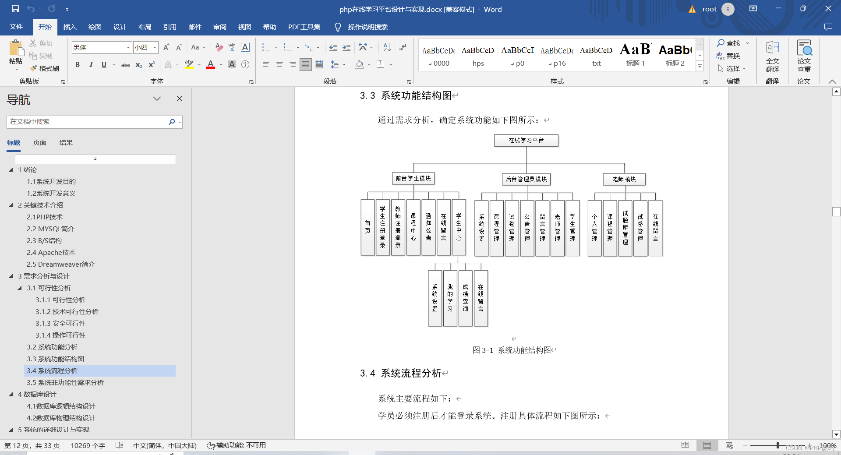Launch the thesis plagiarism check tool
This screenshot has width=841, height=455.
(x=804, y=56)
